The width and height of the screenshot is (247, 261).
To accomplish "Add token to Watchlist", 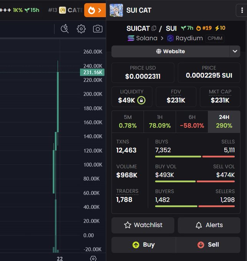I will 143,225.
